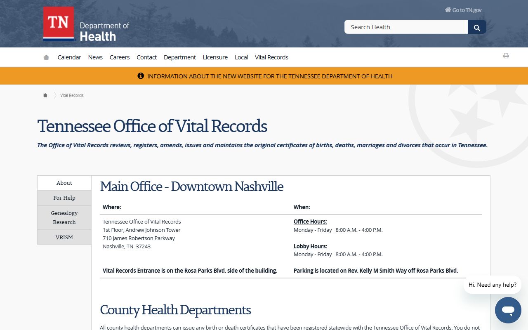The image size is (528, 330).
Task: Click the 'Nashville, TN 37243' text
Action: pyautogui.click(x=127, y=246)
